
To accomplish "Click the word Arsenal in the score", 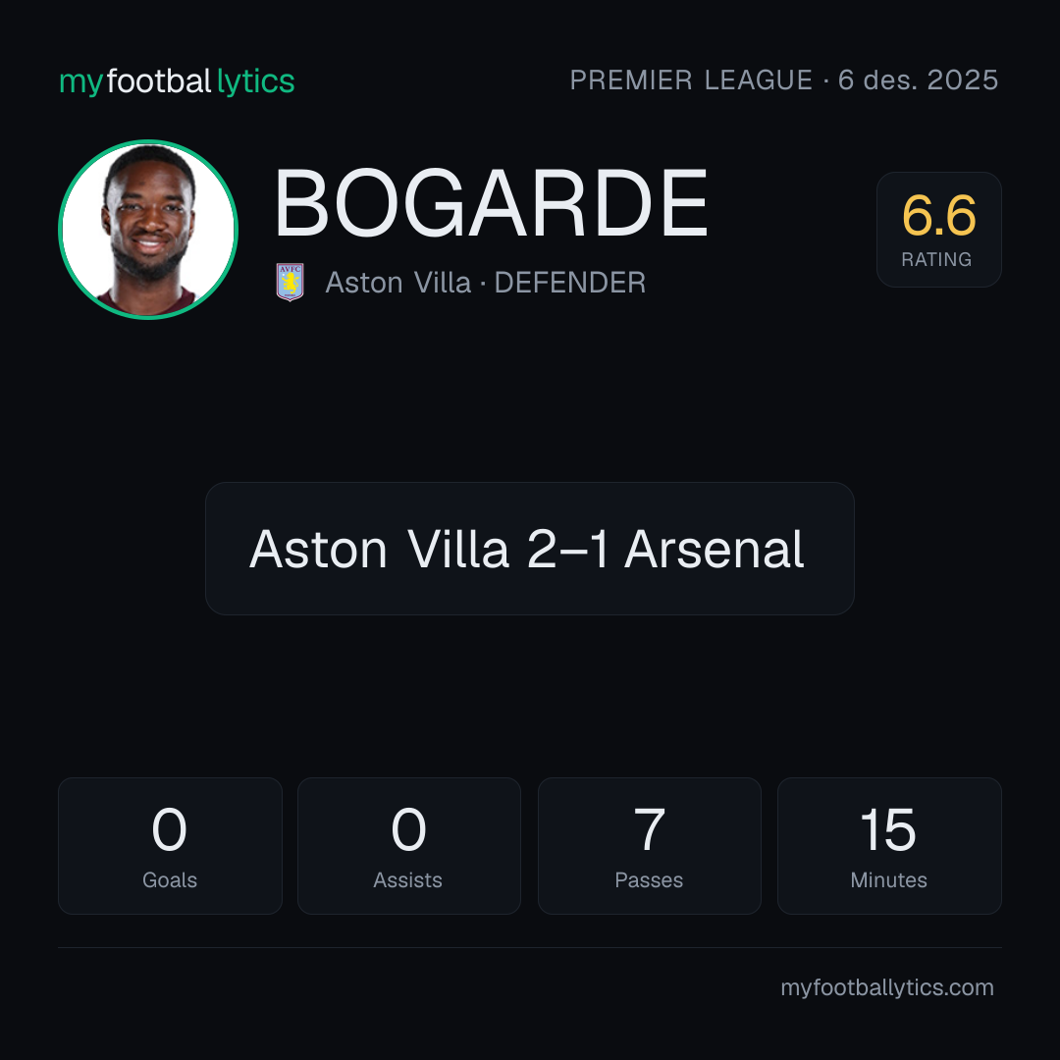I will click(x=714, y=549).
